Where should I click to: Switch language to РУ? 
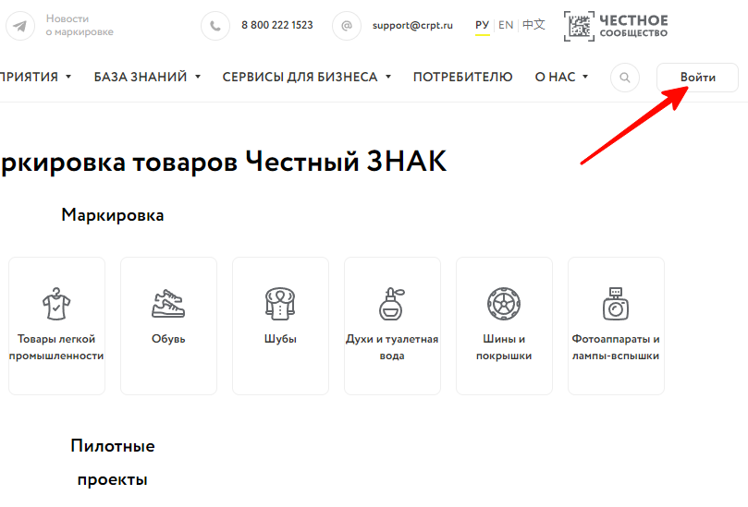[483, 25]
